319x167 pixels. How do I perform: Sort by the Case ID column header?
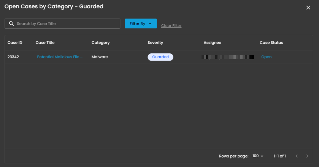pos(15,43)
